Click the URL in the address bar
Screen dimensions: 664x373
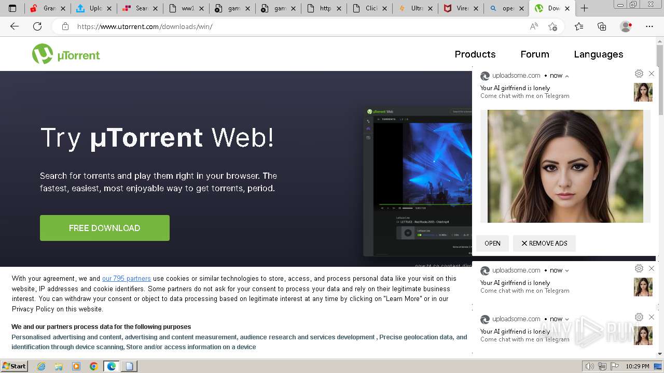145,26
